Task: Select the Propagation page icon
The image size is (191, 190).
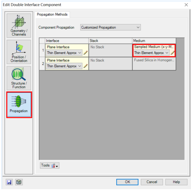Action: coord(19,105)
